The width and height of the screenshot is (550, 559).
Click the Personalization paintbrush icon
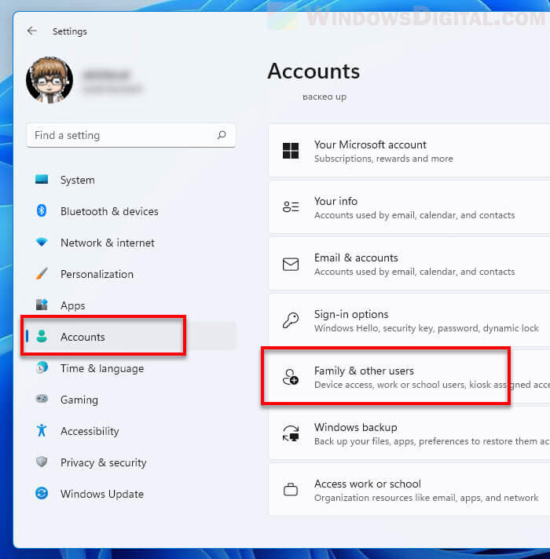pyautogui.click(x=42, y=274)
